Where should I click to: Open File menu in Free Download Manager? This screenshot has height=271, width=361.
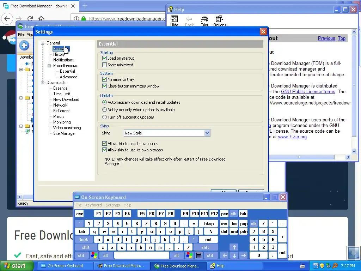(x=21, y=35)
